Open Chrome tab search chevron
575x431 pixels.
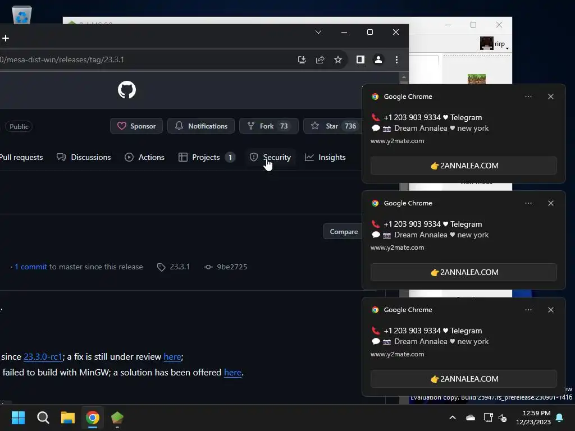click(x=318, y=32)
